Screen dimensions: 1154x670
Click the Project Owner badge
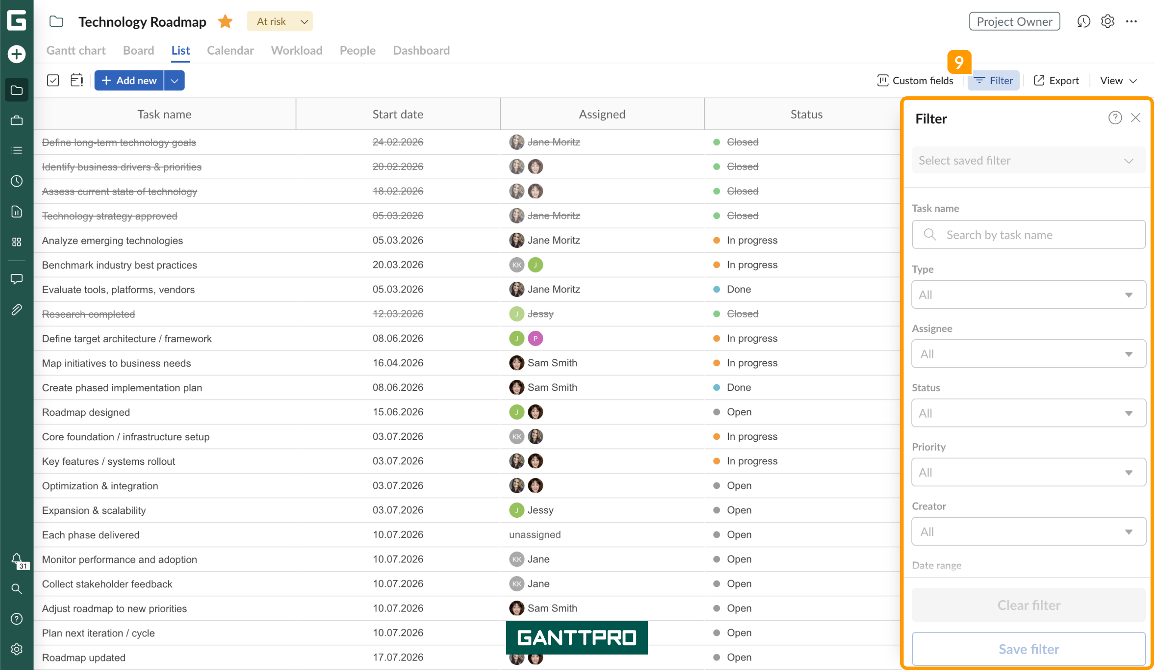coord(1014,21)
